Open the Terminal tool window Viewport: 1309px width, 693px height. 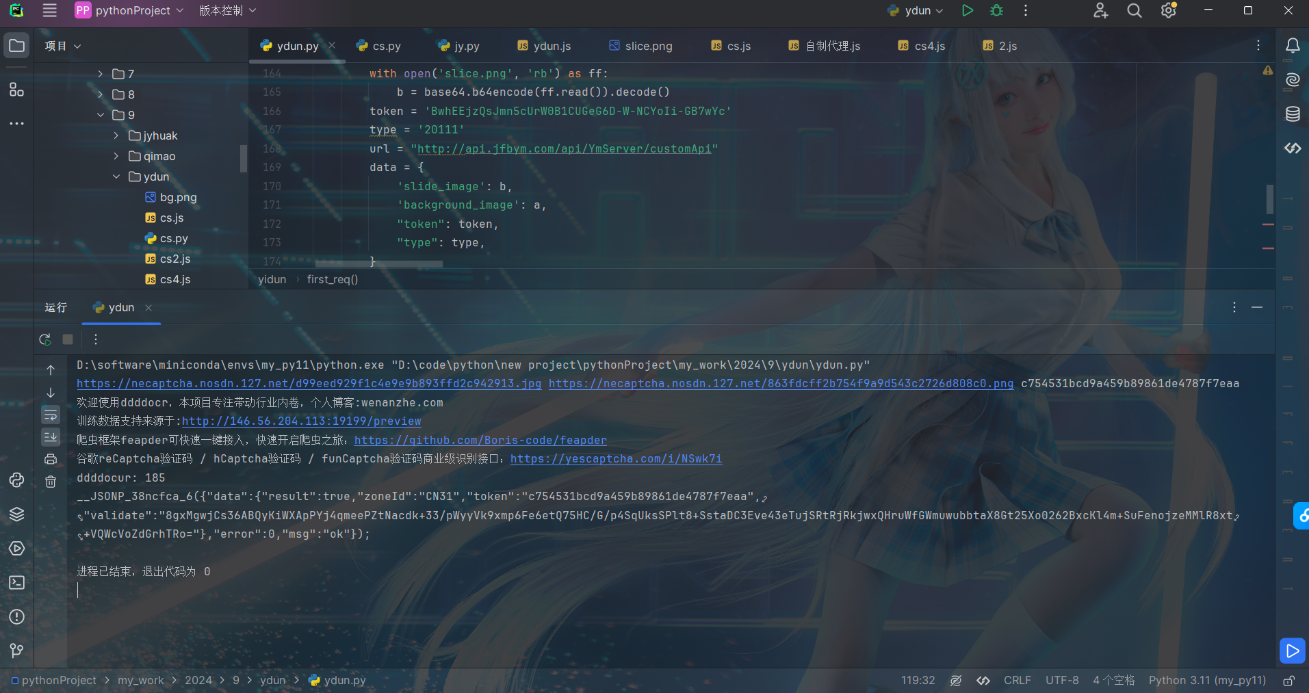pos(16,583)
